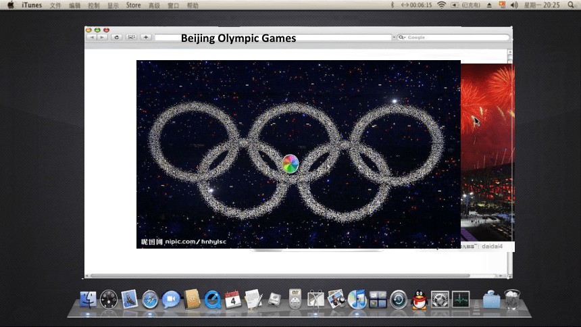The width and height of the screenshot is (581, 327).
Task: Open the Google search magnifier dropdown
Action: click(402, 37)
